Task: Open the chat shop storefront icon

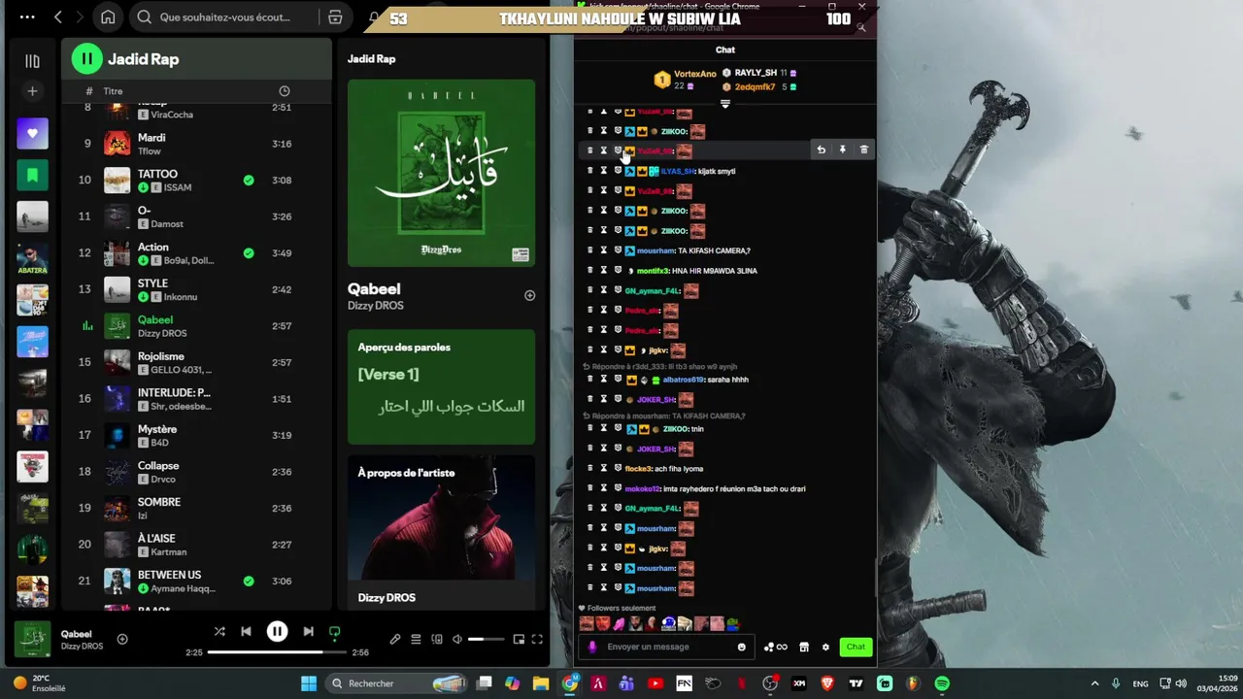Action: click(x=804, y=647)
